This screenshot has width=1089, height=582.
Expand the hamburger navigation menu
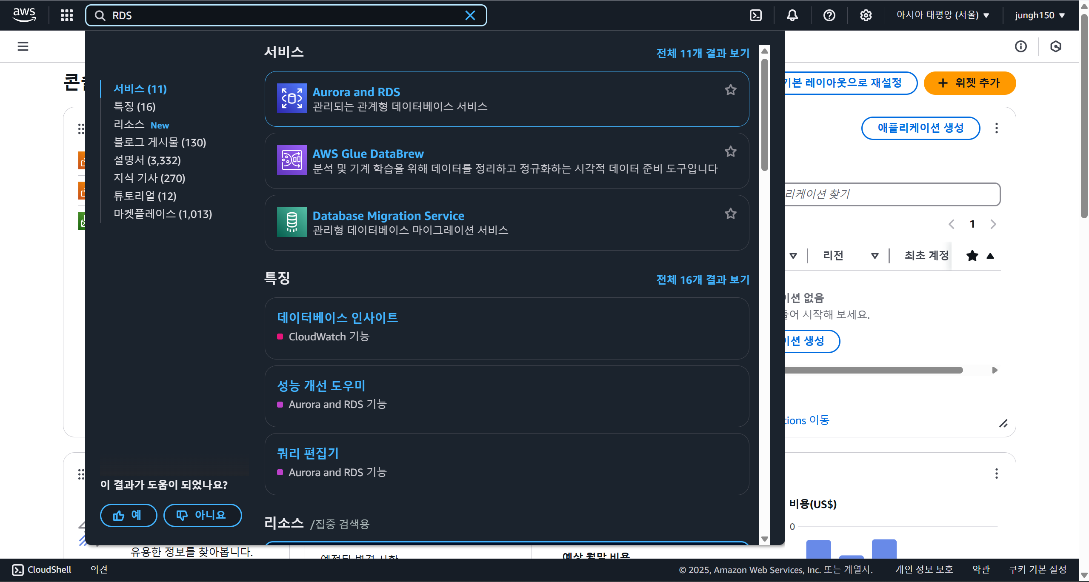tap(23, 46)
